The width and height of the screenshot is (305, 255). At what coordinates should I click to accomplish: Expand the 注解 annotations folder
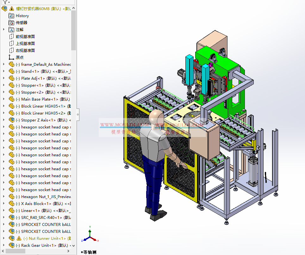point(4,29)
